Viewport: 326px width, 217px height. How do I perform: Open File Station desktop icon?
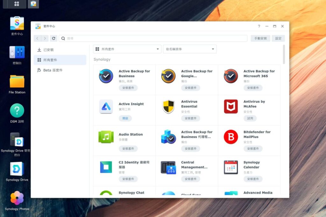click(17, 84)
